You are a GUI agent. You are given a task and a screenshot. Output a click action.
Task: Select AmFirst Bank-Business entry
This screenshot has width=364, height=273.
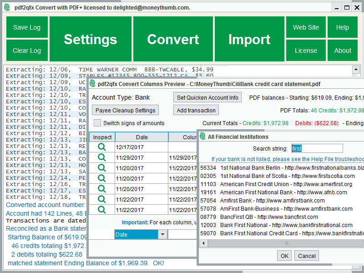coord(281,209)
